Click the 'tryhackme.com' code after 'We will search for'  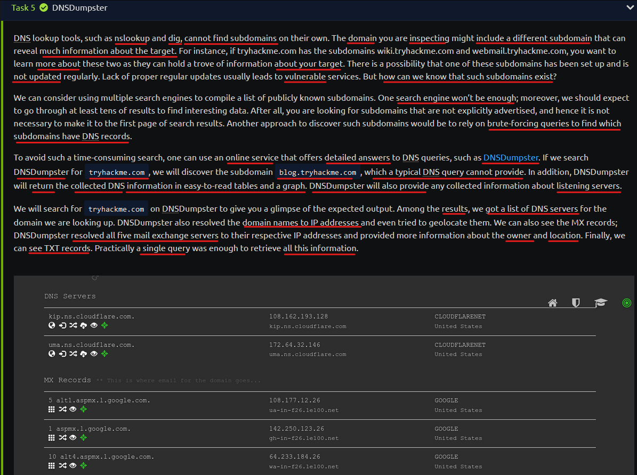pos(116,209)
